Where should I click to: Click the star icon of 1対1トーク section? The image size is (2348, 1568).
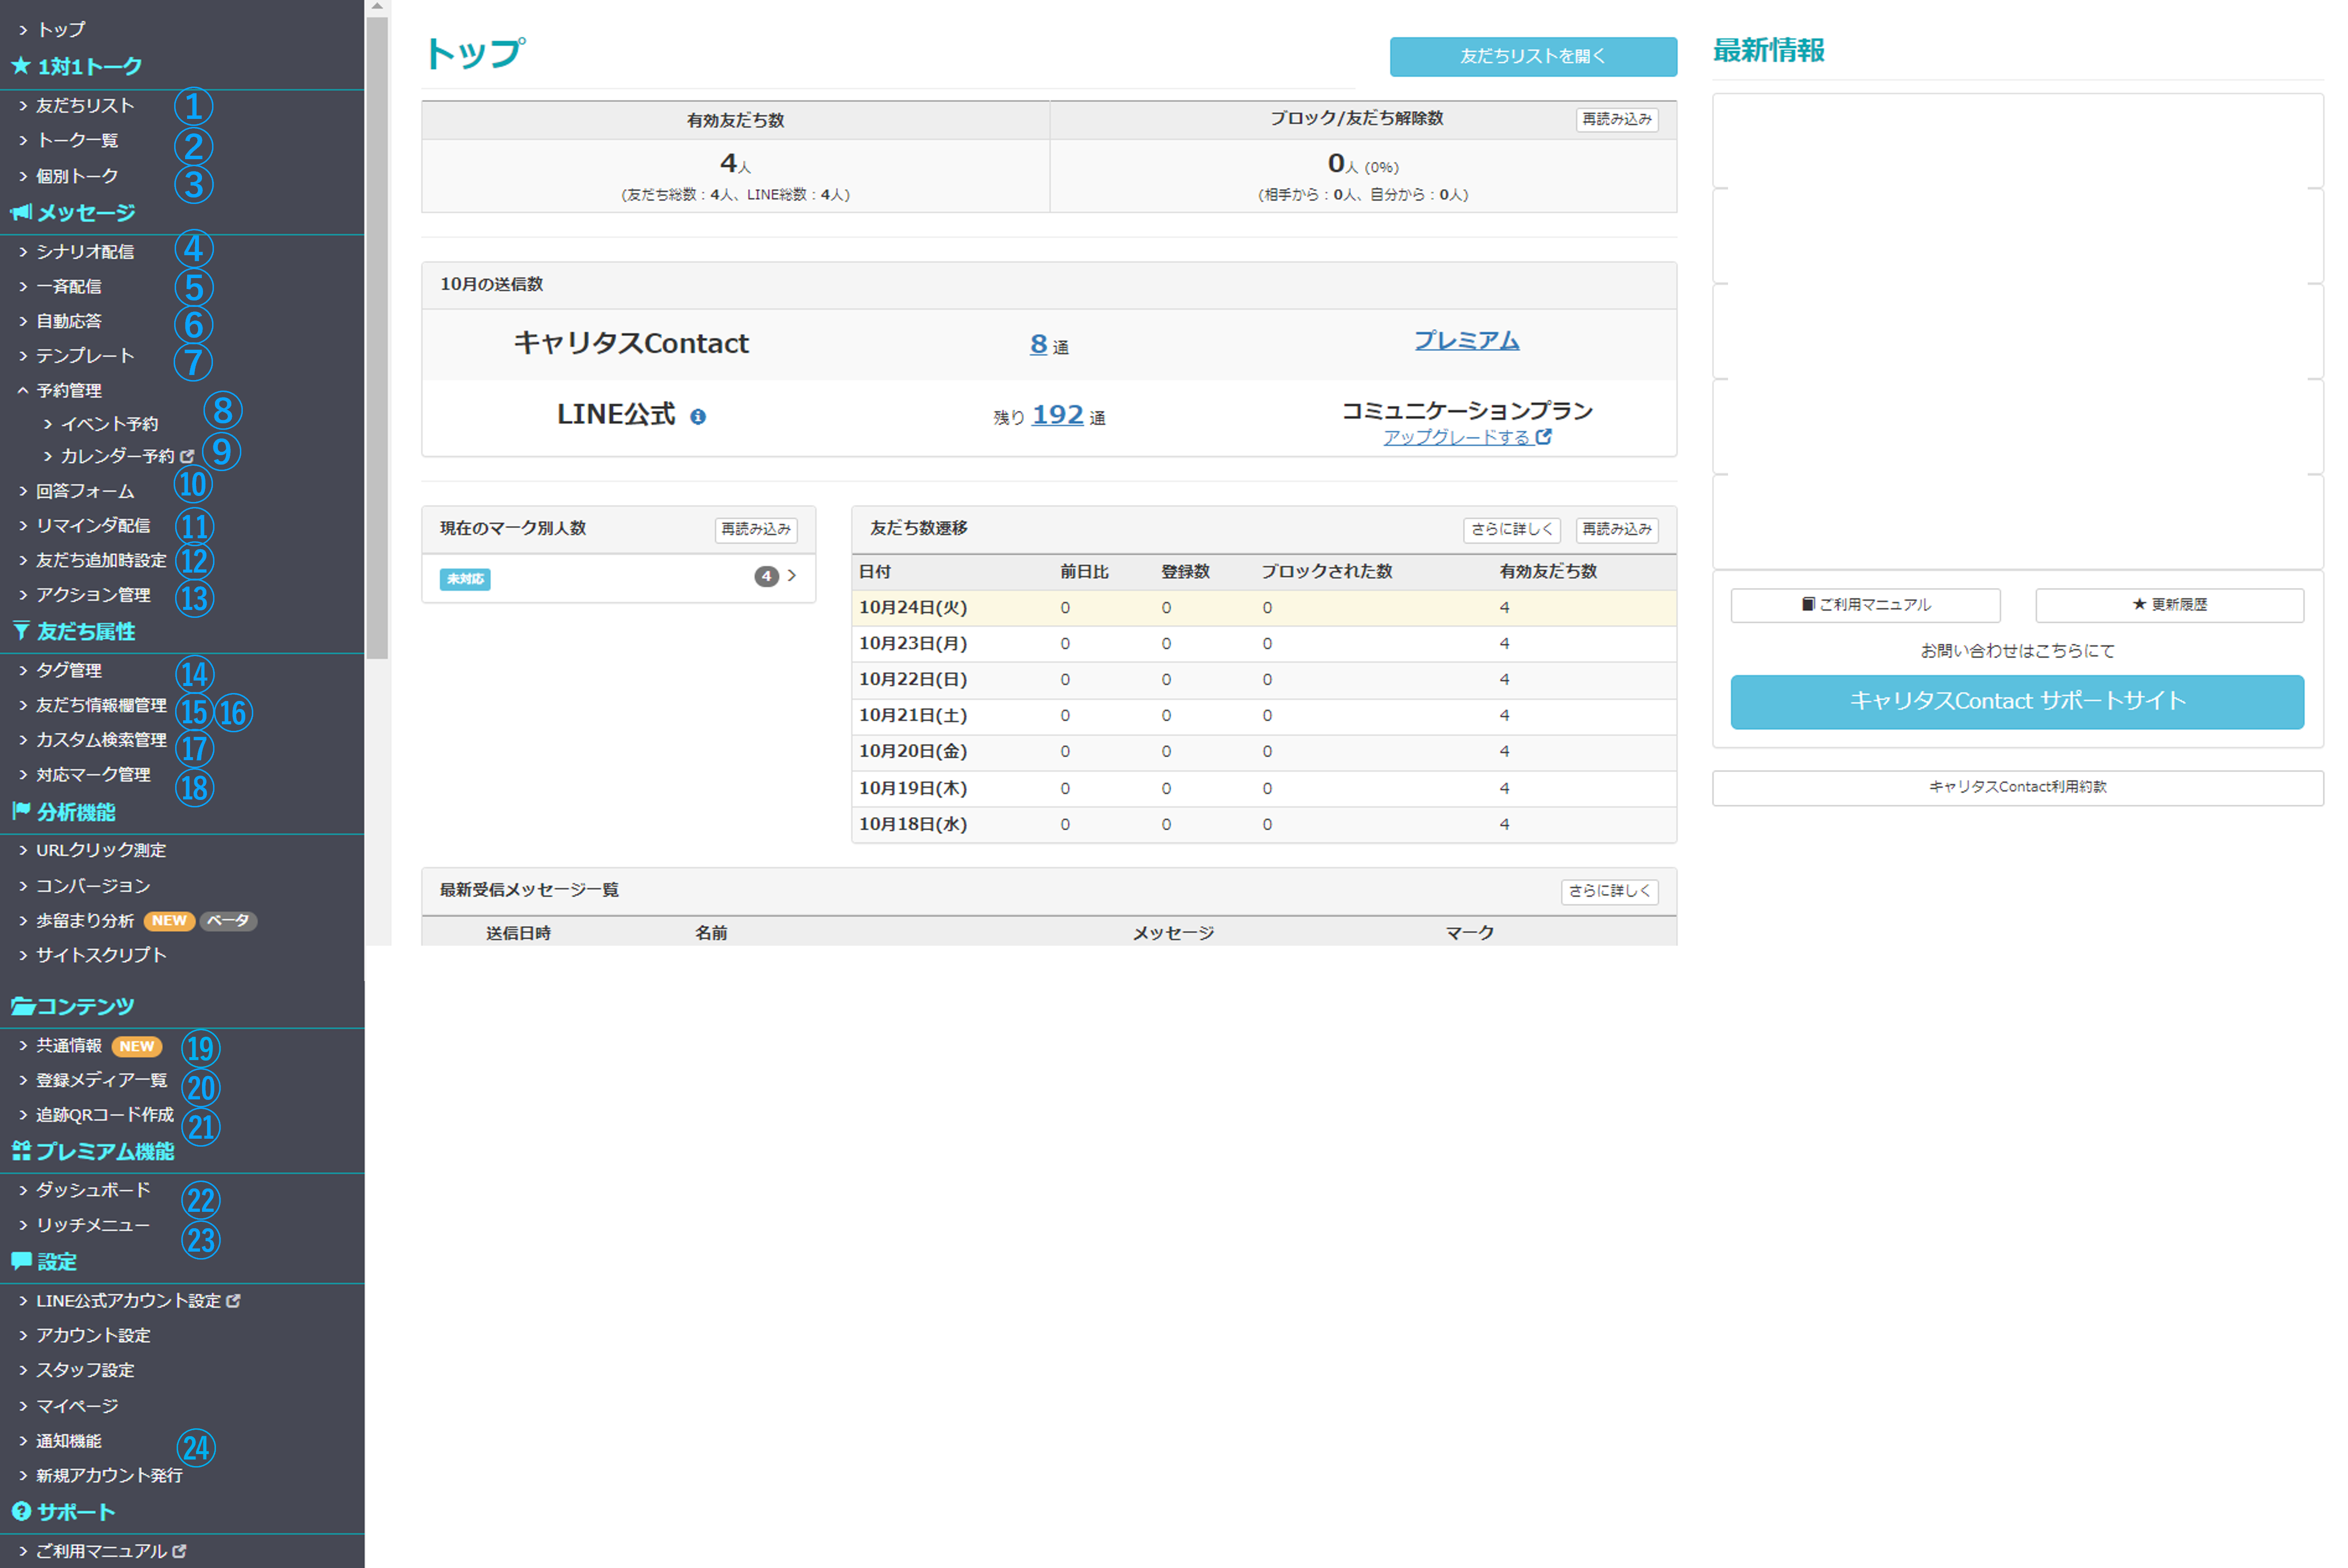20,66
